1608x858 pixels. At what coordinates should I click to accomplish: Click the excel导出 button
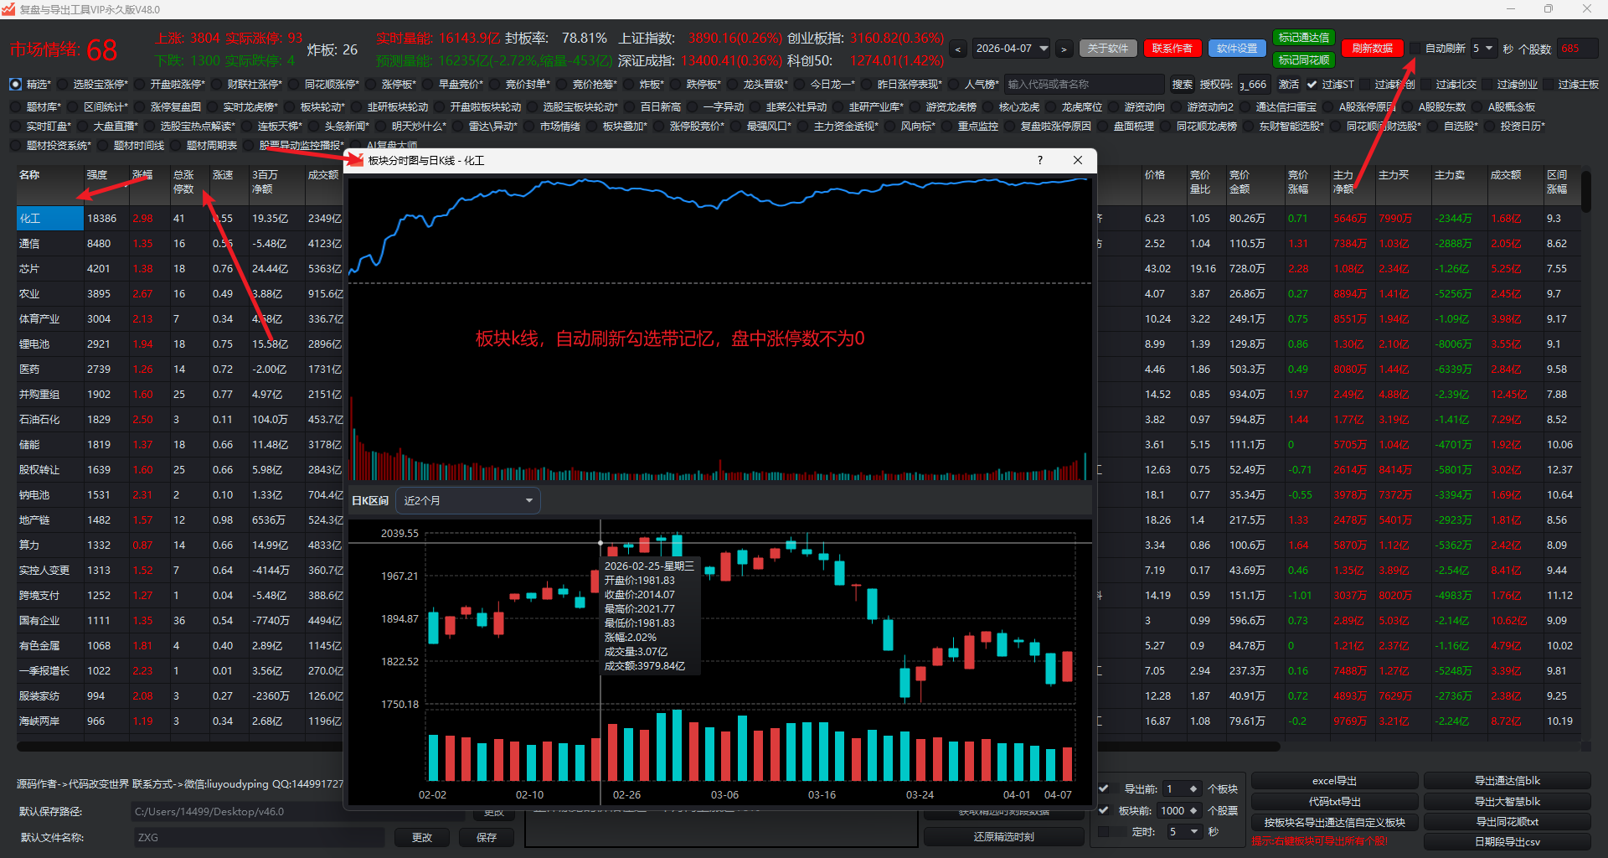pos(1334,781)
